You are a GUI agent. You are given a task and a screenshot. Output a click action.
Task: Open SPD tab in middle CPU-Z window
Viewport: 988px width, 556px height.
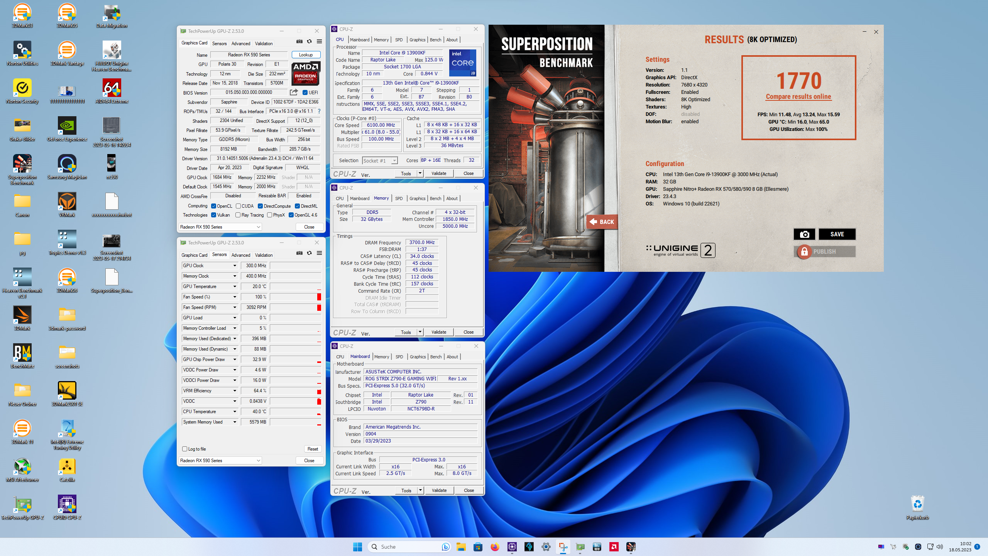[399, 198]
